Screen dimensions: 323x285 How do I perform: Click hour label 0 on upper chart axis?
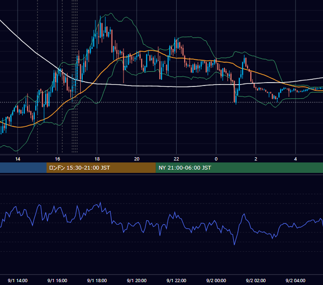coord(216,159)
